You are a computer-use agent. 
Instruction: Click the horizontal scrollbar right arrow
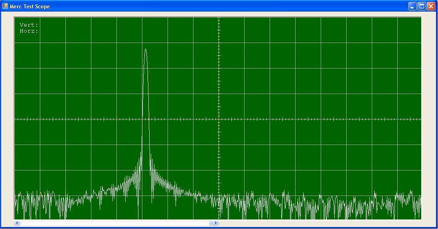coord(216,223)
